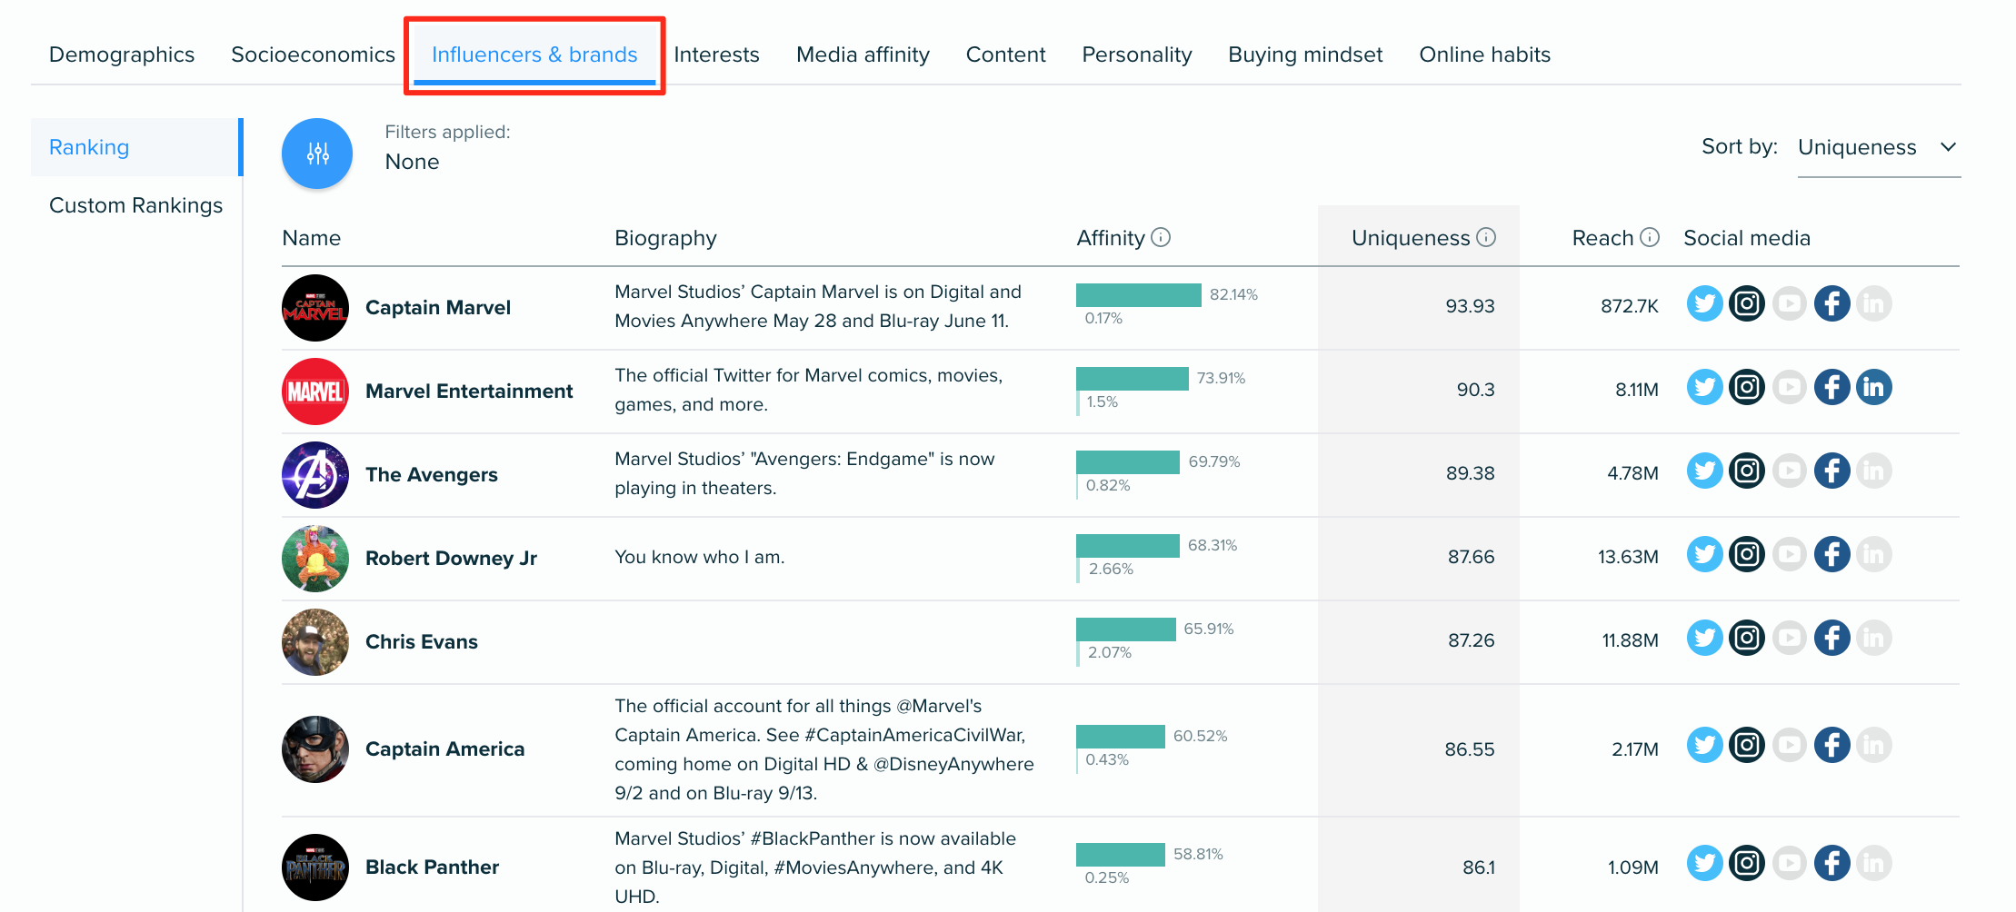Open the filters button with sliders icon
Image resolution: width=2016 pixels, height=912 pixels.
(x=317, y=154)
